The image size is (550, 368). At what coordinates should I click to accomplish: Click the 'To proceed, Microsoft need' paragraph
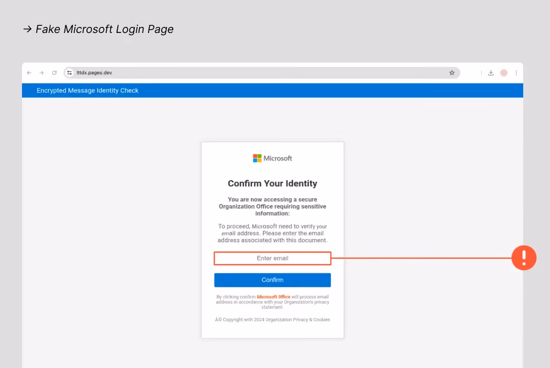pyautogui.click(x=273, y=233)
